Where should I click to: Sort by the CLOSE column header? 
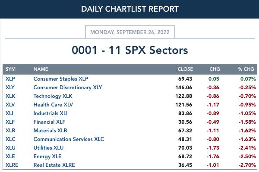(185, 69)
